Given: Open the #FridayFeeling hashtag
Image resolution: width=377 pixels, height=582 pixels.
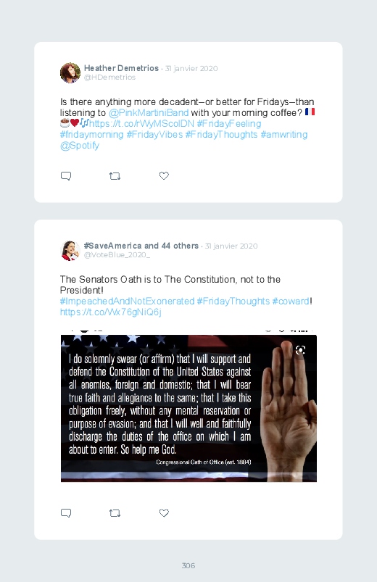Looking at the screenshot, I should pyautogui.click(x=229, y=124).
